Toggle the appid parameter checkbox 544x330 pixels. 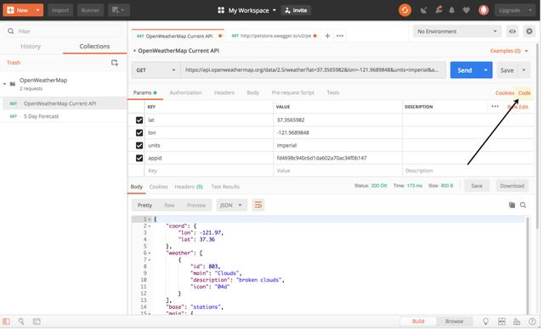click(139, 159)
